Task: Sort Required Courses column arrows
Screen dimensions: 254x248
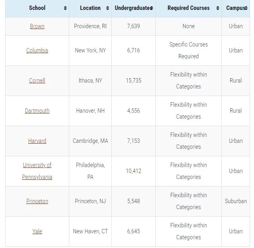Action: point(218,8)
